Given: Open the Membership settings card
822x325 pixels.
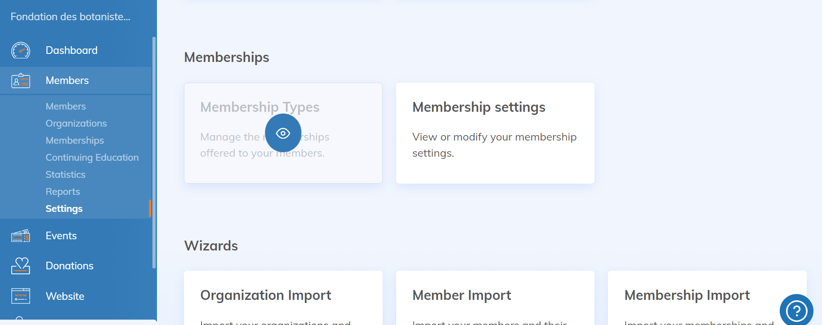Looking at the screenshot, I should 495,133.
